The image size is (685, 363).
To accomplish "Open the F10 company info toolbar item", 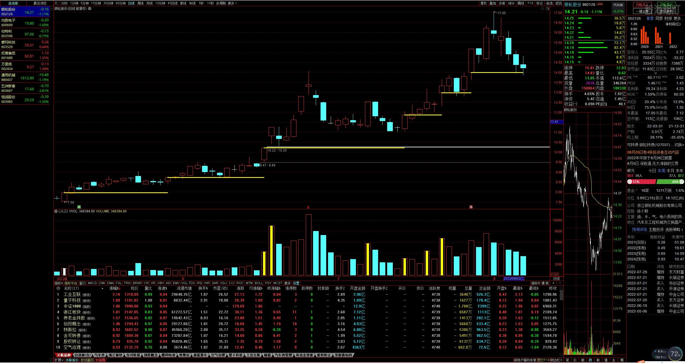I will [530, 3].
